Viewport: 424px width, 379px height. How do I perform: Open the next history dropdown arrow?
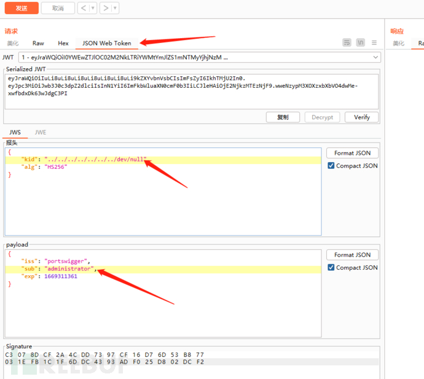(116, 8)
